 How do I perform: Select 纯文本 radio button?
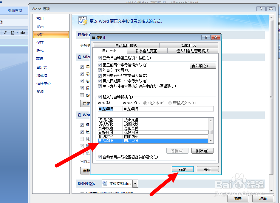pos(145,103)
